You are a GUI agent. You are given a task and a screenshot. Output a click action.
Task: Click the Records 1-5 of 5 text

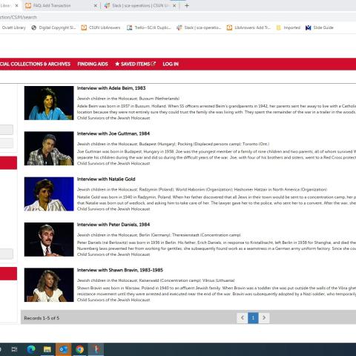(42, 318)
